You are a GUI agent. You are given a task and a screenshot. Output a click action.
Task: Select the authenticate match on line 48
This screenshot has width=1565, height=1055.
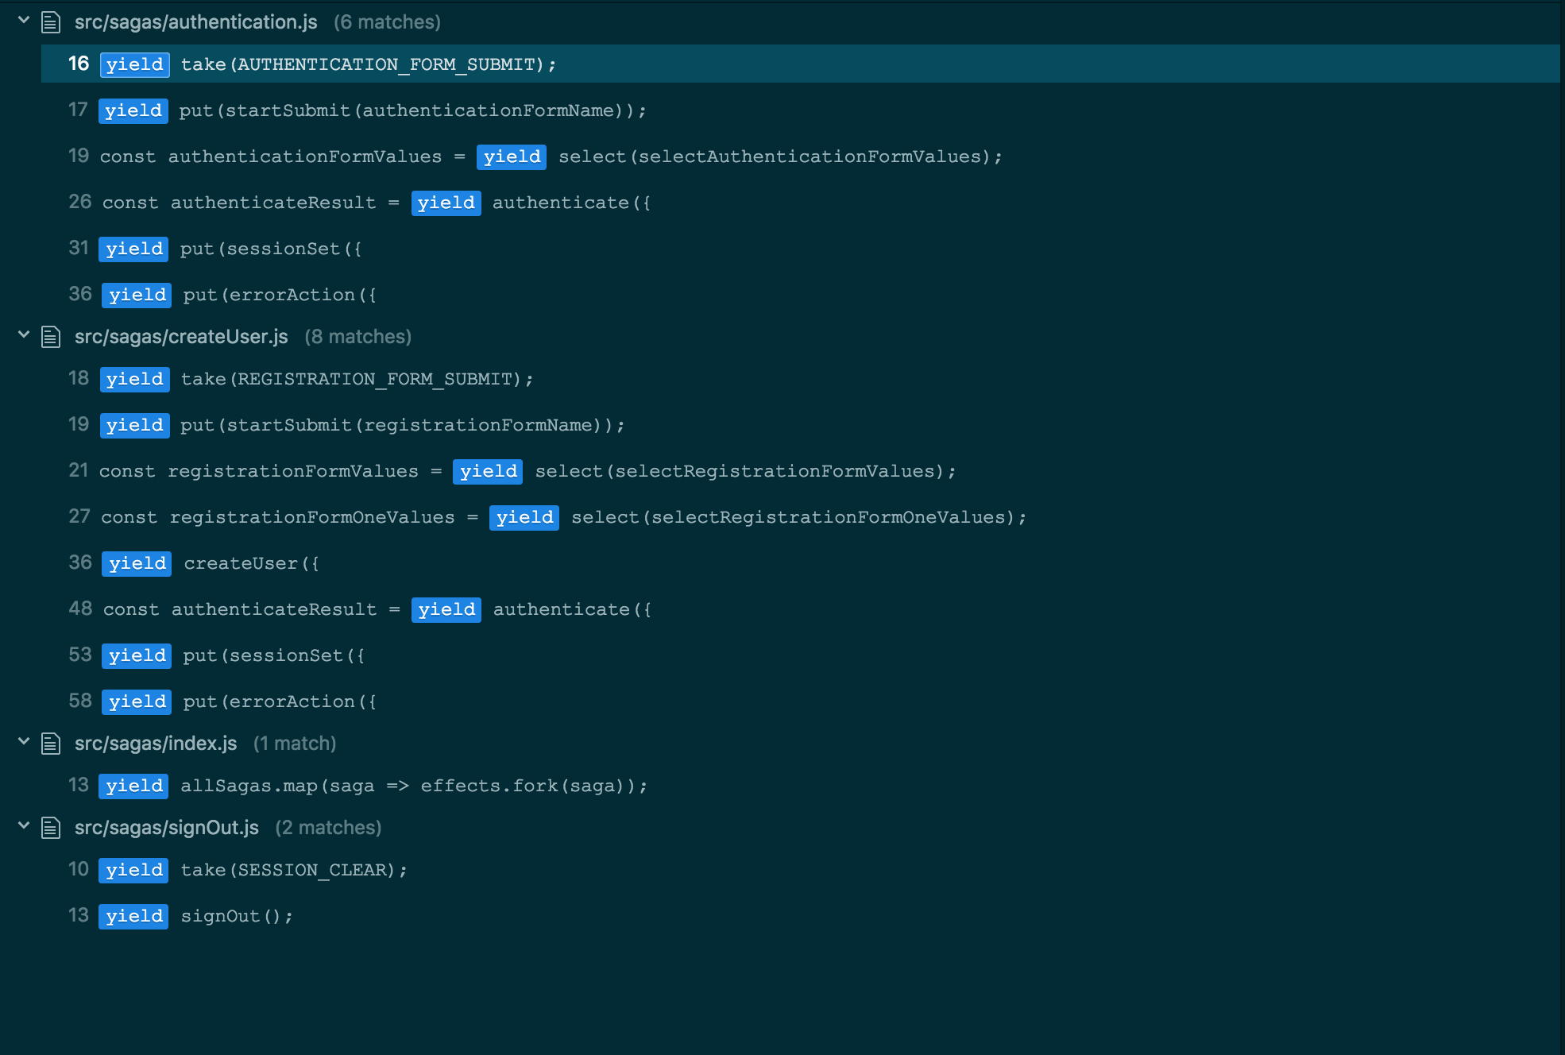pyautogui.click(x=446, y=609)
